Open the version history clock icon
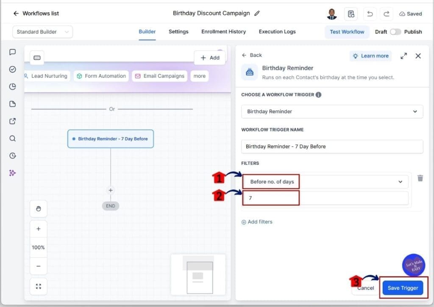The height and width of the screenshot is (307, 434). pos(12,156)
